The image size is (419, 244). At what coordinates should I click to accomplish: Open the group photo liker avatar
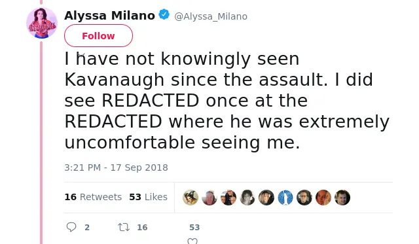click(x=228, y=198)
